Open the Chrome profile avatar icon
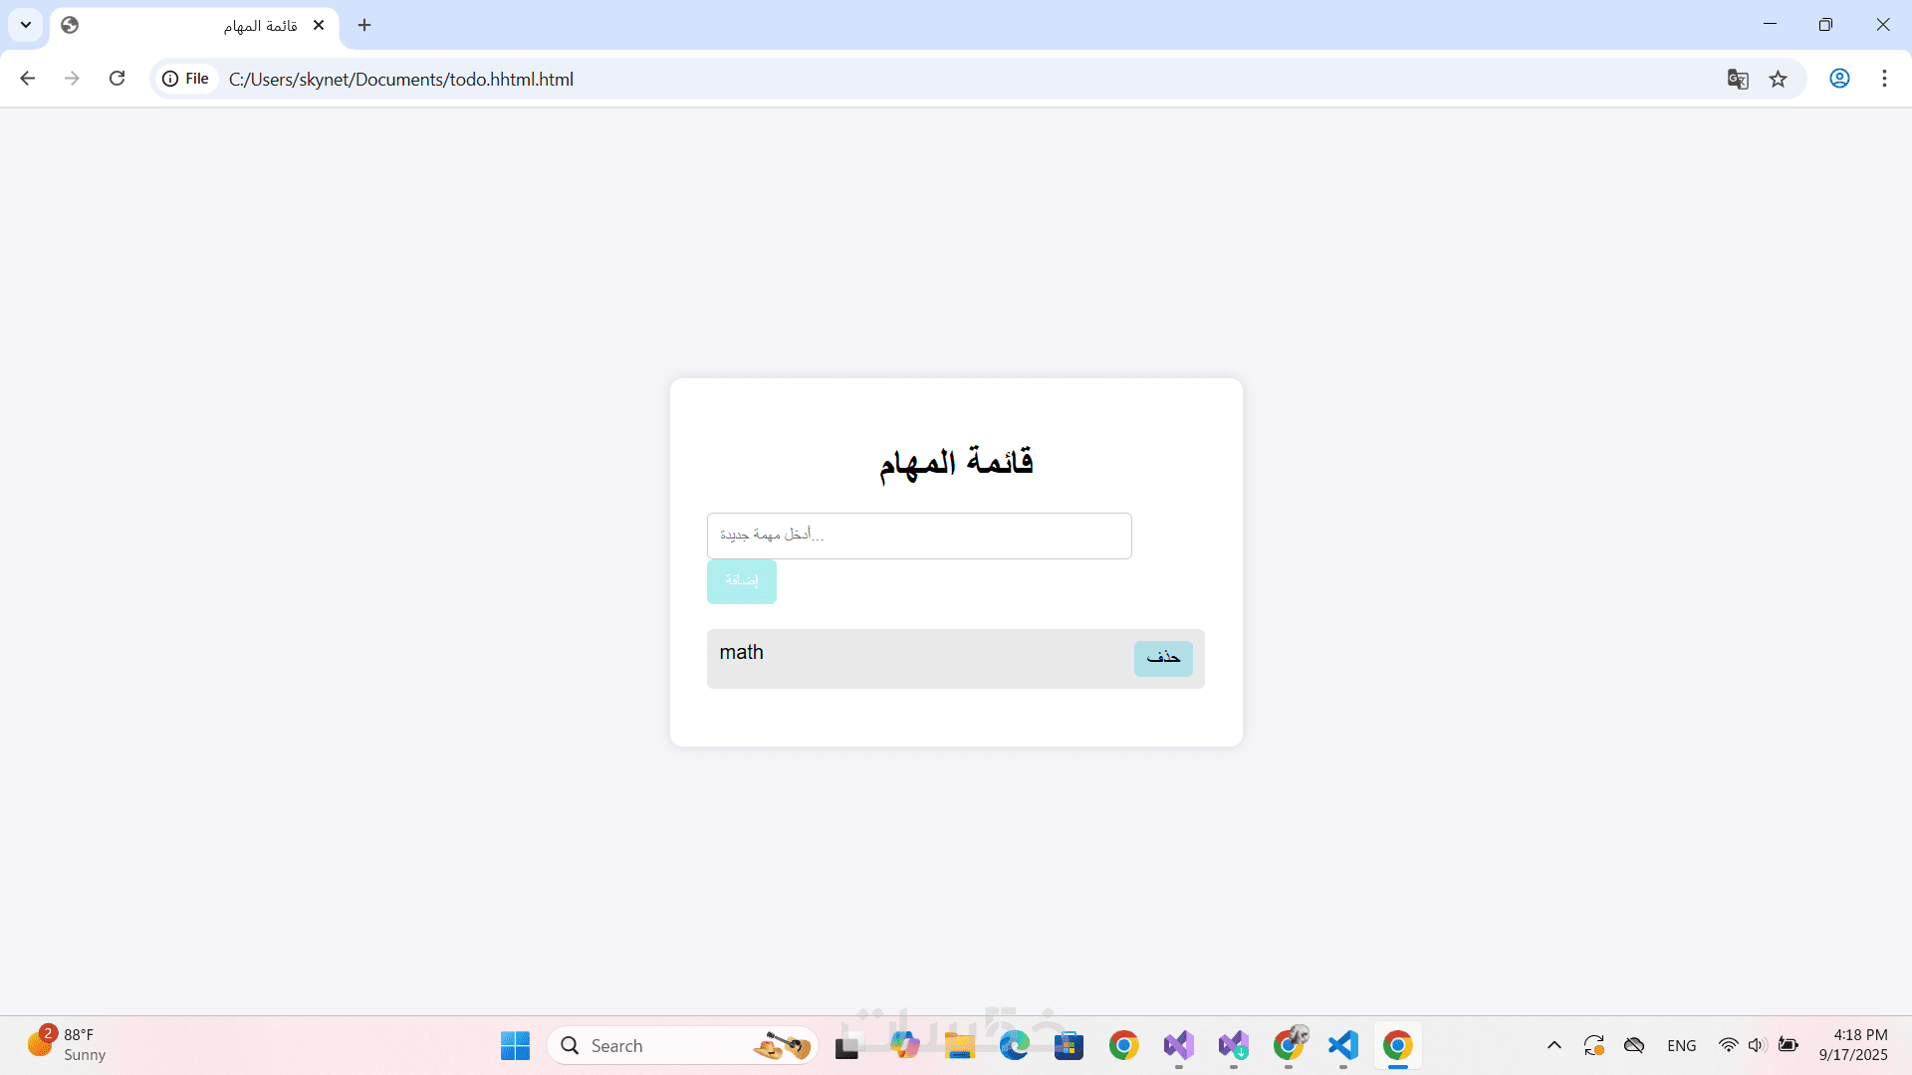The width and height of the screenshot is (1912, 1075). tap(1839, 79)
